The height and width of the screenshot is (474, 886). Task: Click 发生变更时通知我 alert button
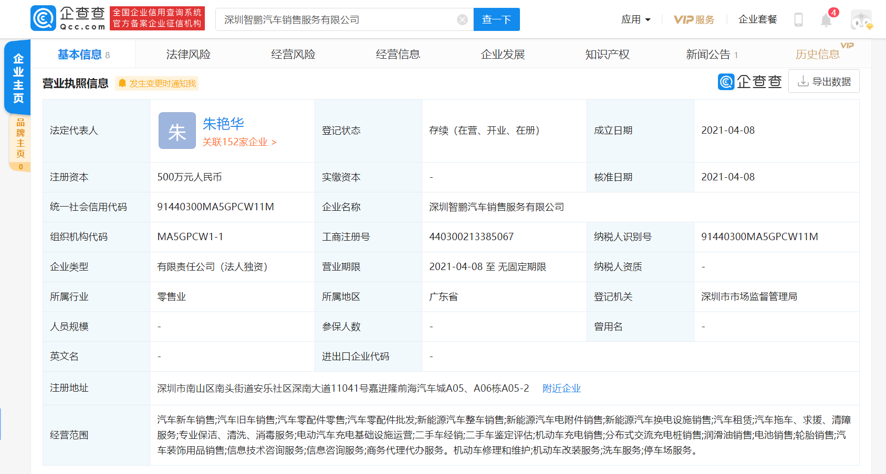point(157,83)
